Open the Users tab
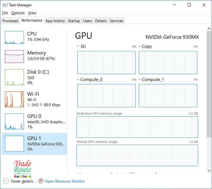The width and height of the screenshot is (212, 189). 87,21
